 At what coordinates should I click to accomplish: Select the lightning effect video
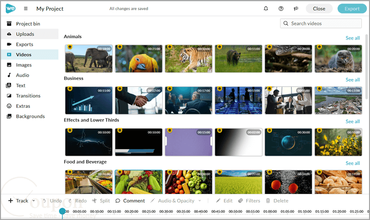(89, 142)
